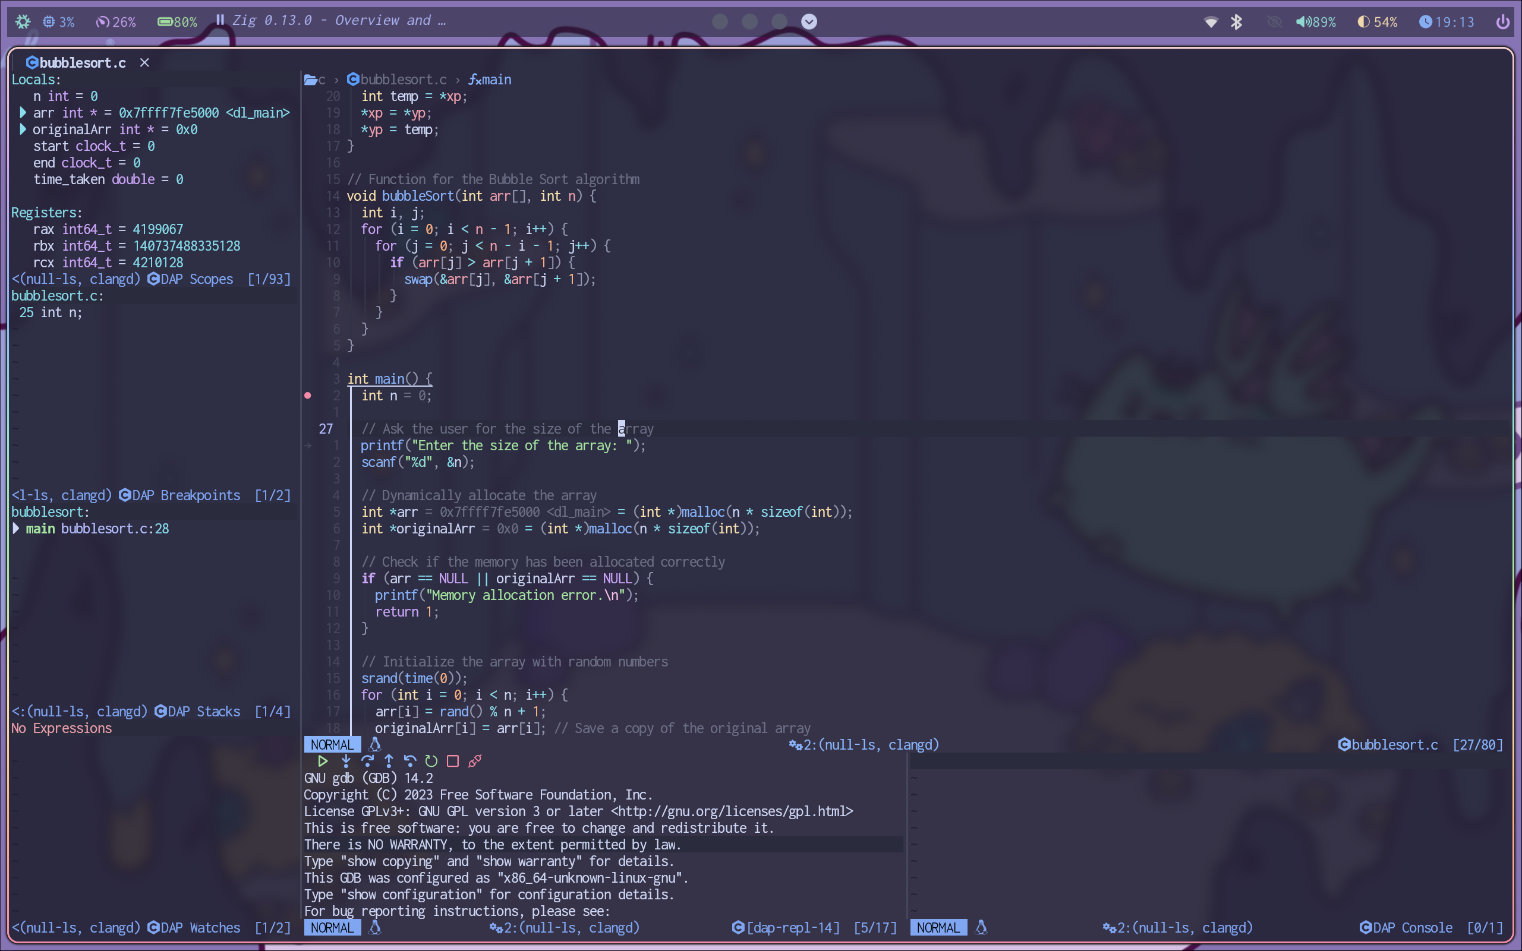Click the swap(&arr[j], &arr[j + 1]) line
Viewport: 1522px width, 951px height.
[x=500, y=279]
